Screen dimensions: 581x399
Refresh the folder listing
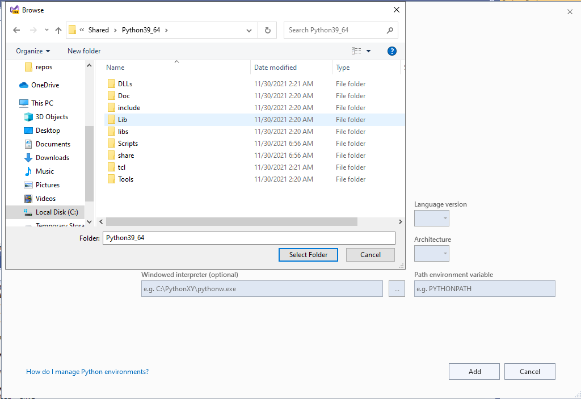point(267,30)
